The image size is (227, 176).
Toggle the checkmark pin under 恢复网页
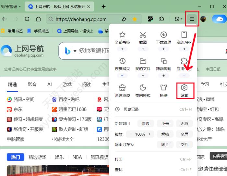tap(122, 75)
